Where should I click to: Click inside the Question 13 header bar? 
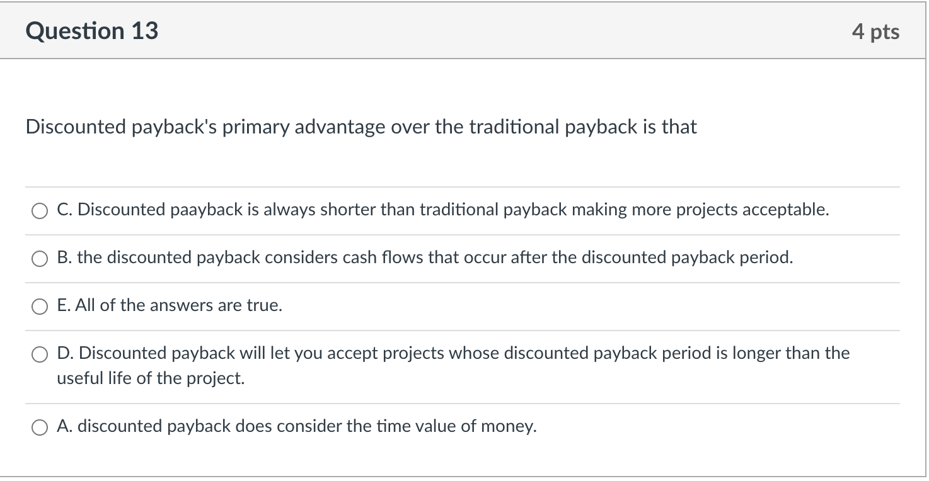pyautogui.click(x=464, y=30)
